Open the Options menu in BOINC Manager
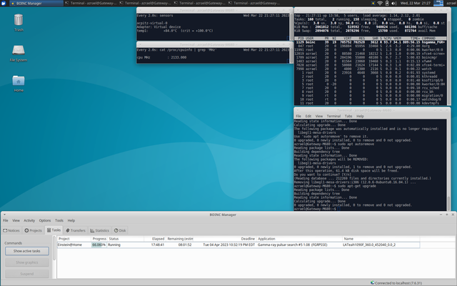This screenshot has height=286, width=457. point(45,220)
